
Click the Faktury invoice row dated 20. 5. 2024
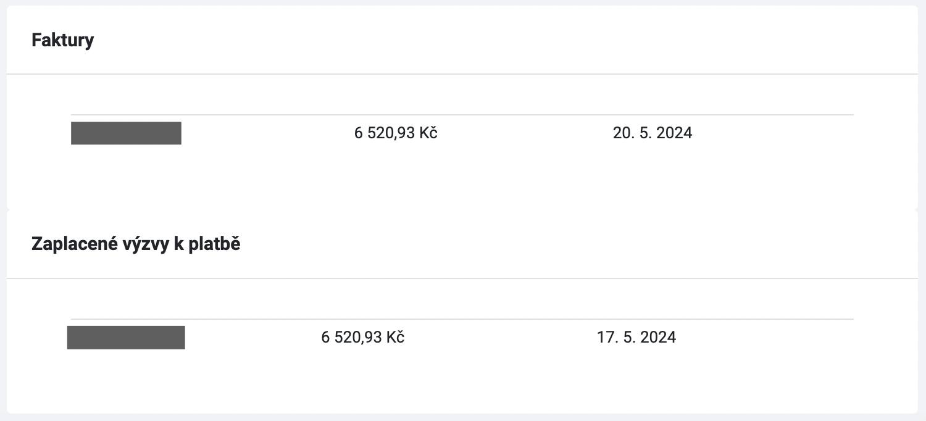(462, 133)
